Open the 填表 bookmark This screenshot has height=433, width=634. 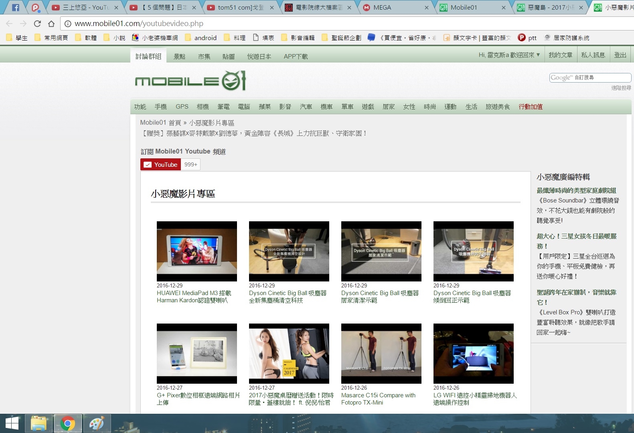coord(263,38)
